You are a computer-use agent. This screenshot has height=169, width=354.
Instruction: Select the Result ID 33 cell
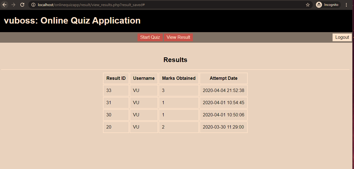click(116, 90)
